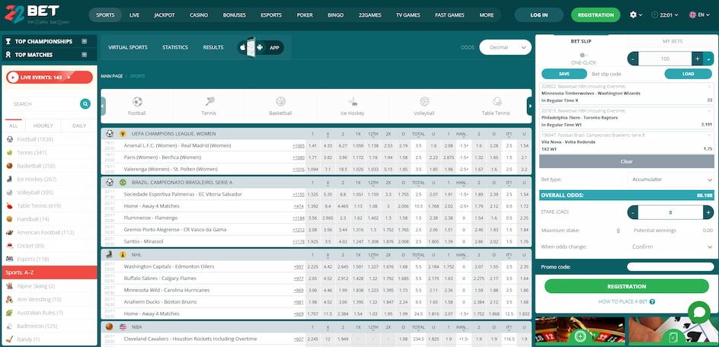Open the Bet type Accumulator dropdown
This screenshot has height=347, width=719.
(670, 180)
